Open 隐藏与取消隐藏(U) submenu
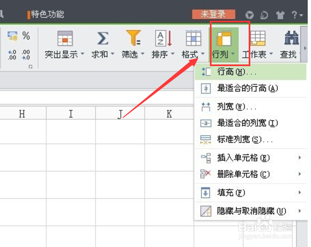 click(251, 211)
